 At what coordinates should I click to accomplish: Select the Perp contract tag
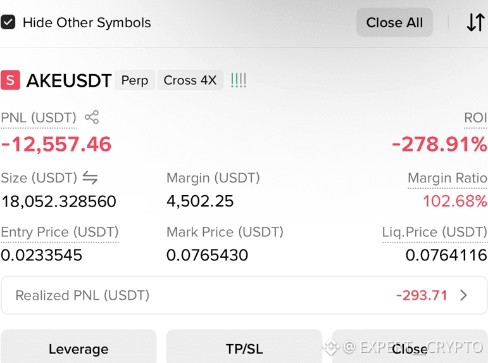pyautogui.click(x=135, y=80)
